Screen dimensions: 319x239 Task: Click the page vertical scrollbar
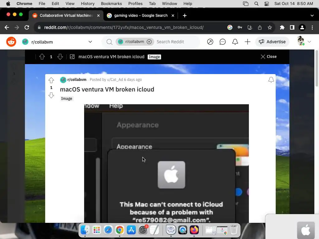pyautogui.click(x=317, y=68)
